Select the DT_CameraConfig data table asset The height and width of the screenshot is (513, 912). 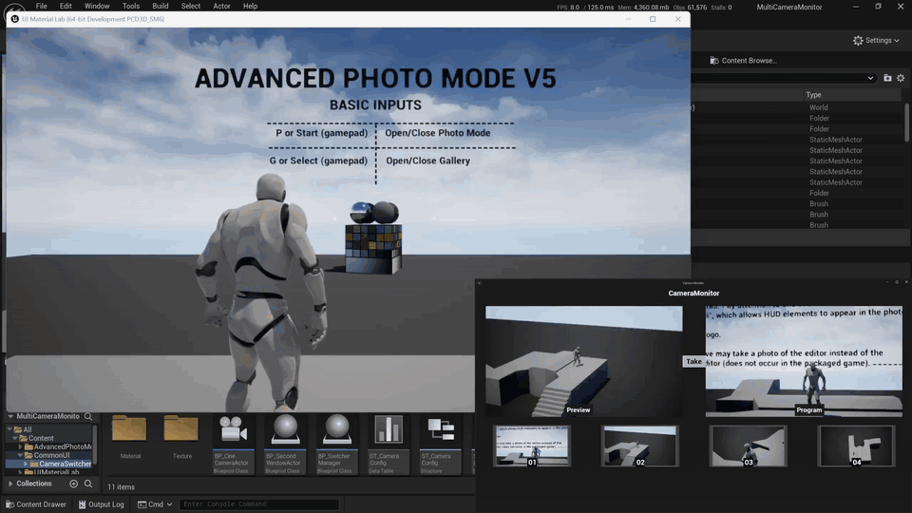coord(389,445)
